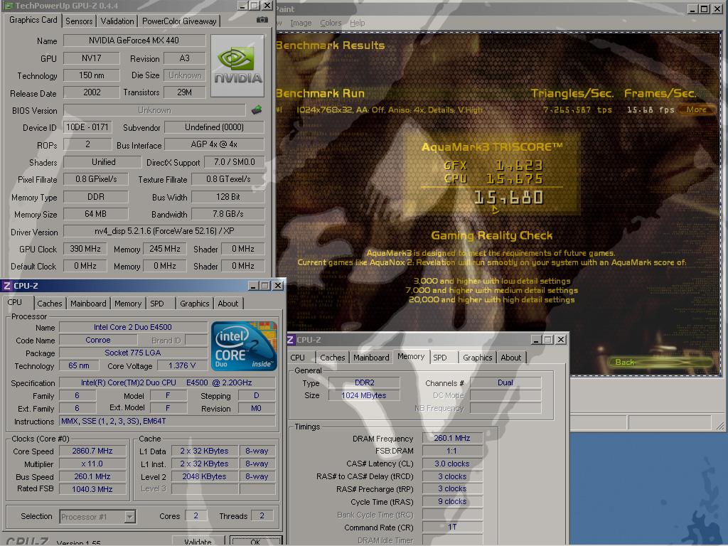Click the Core Voltage value 1.376 V

182,365
